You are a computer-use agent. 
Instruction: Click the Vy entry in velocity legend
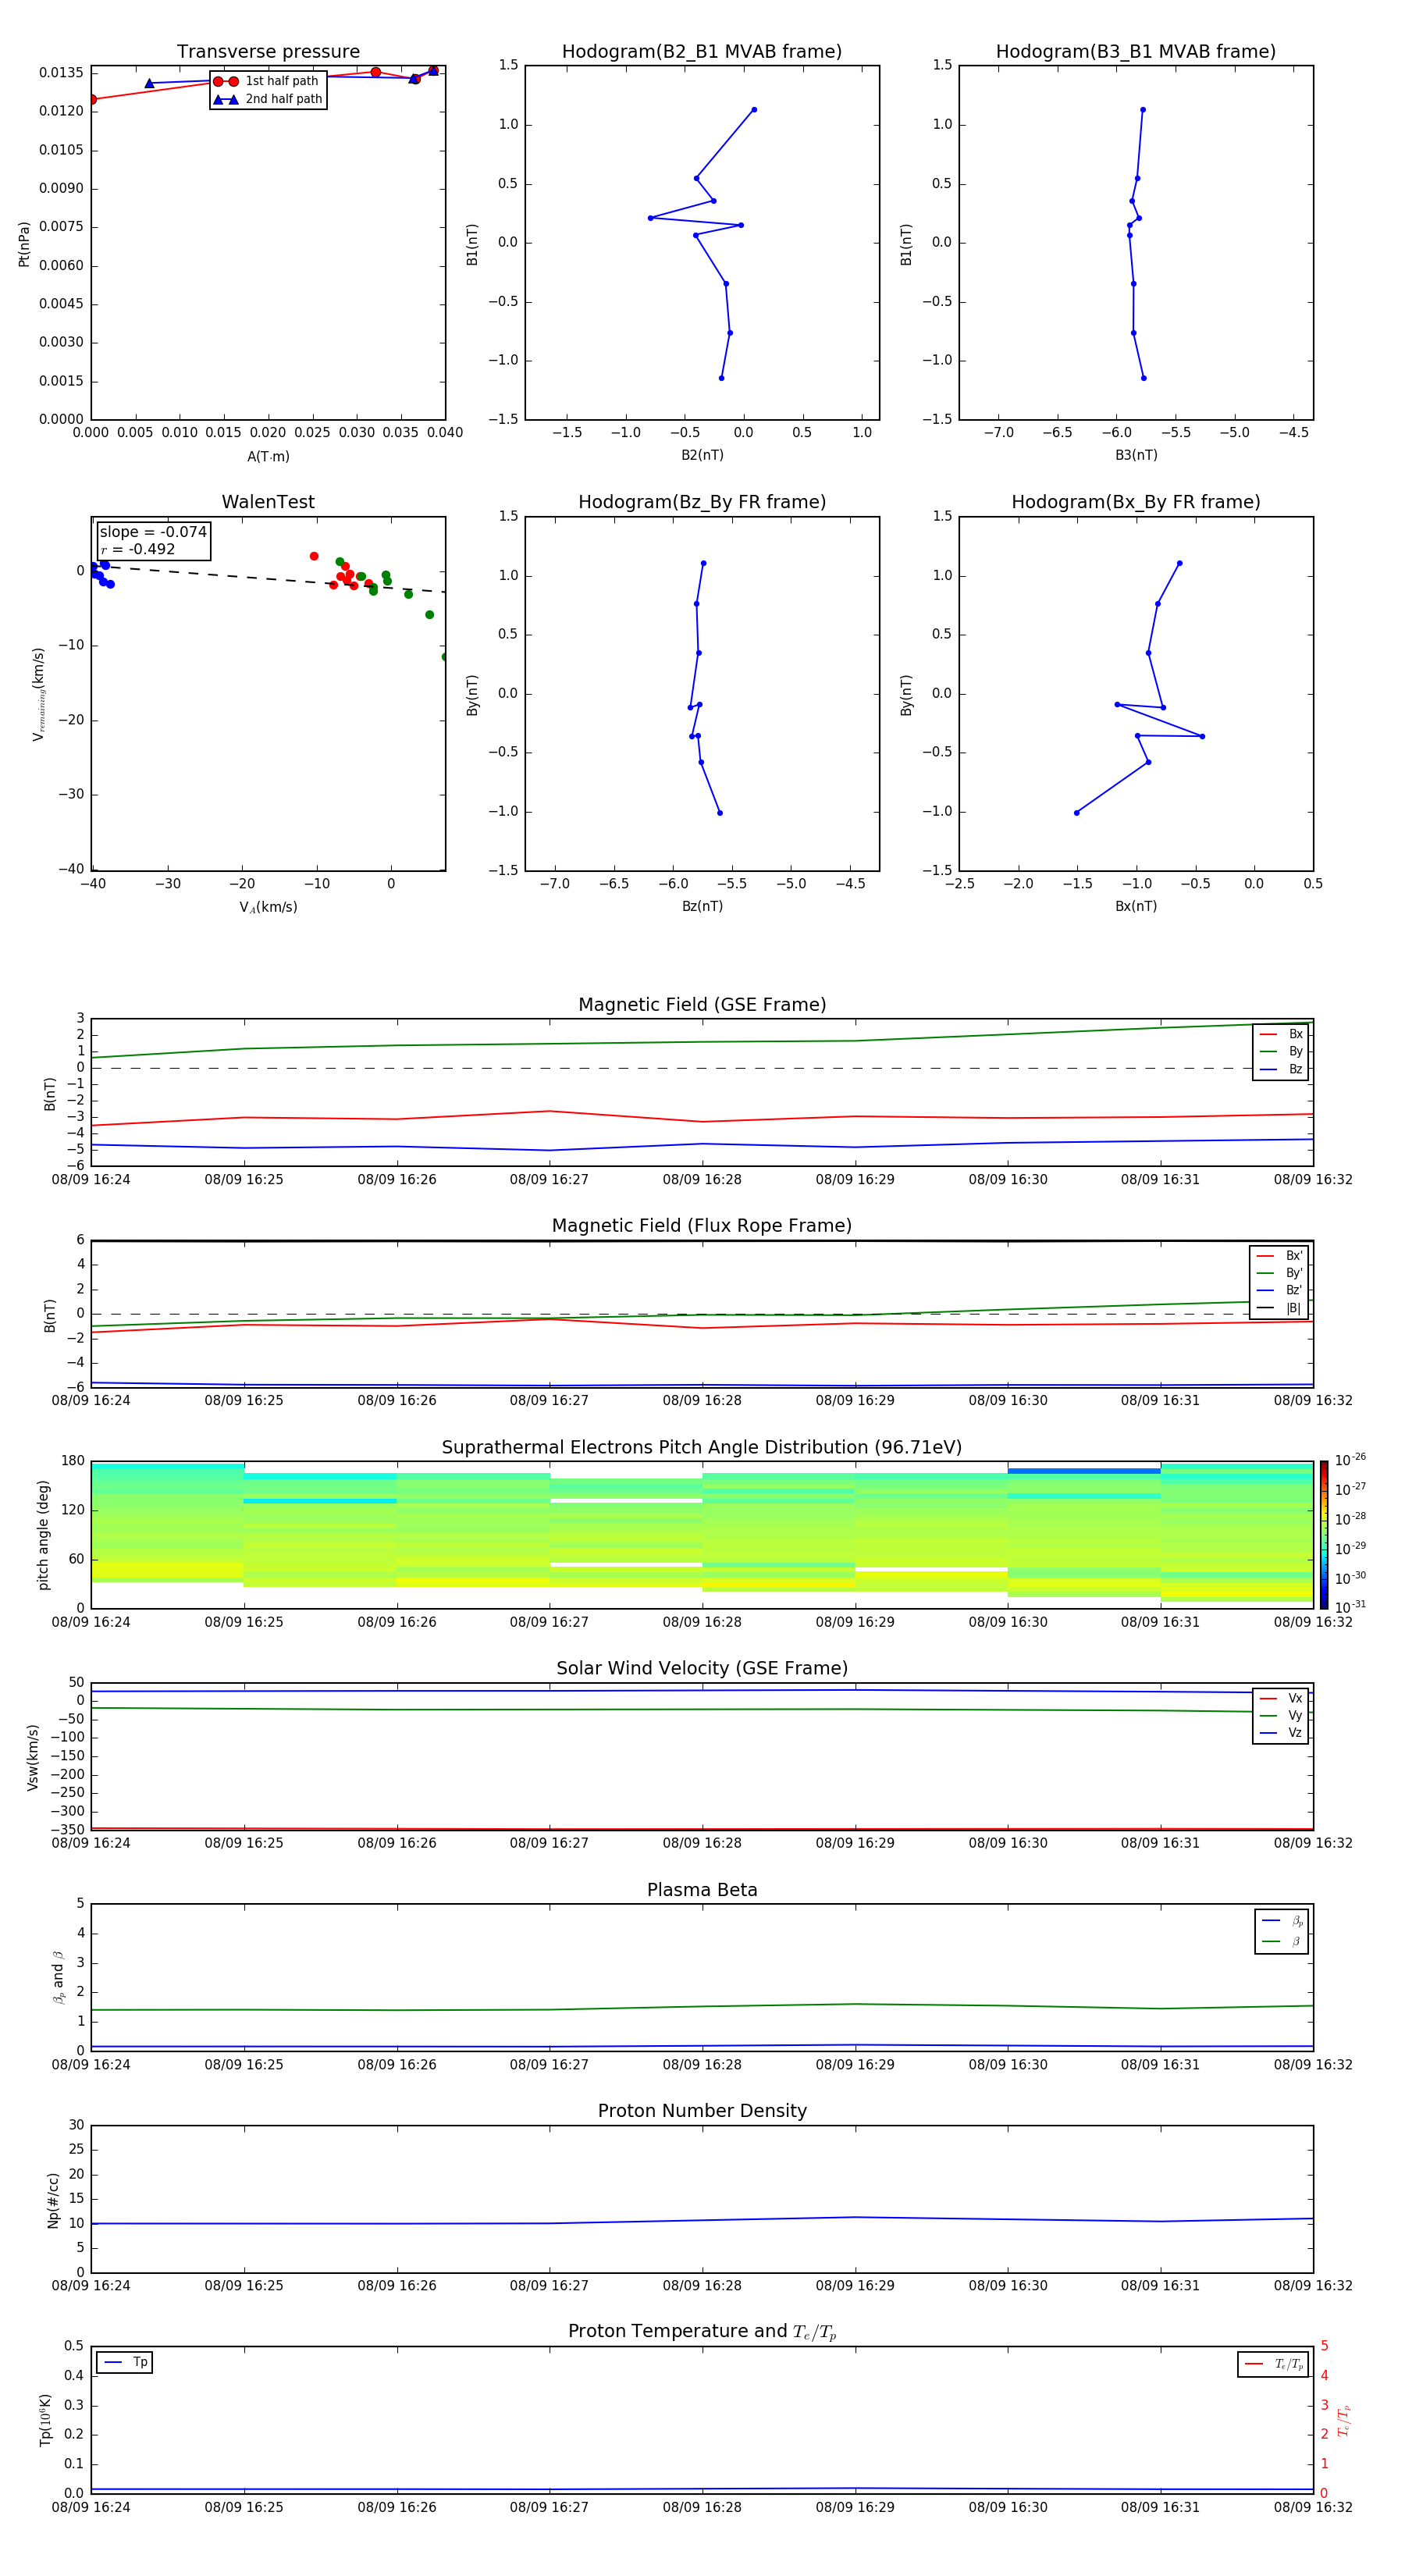pyautogui.click(x=1282, y=1716)
